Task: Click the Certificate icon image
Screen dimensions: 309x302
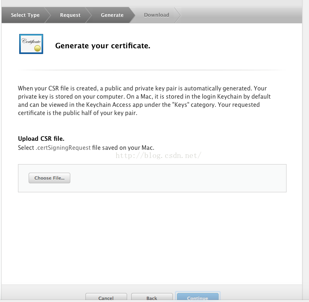Action: (31, 44)
